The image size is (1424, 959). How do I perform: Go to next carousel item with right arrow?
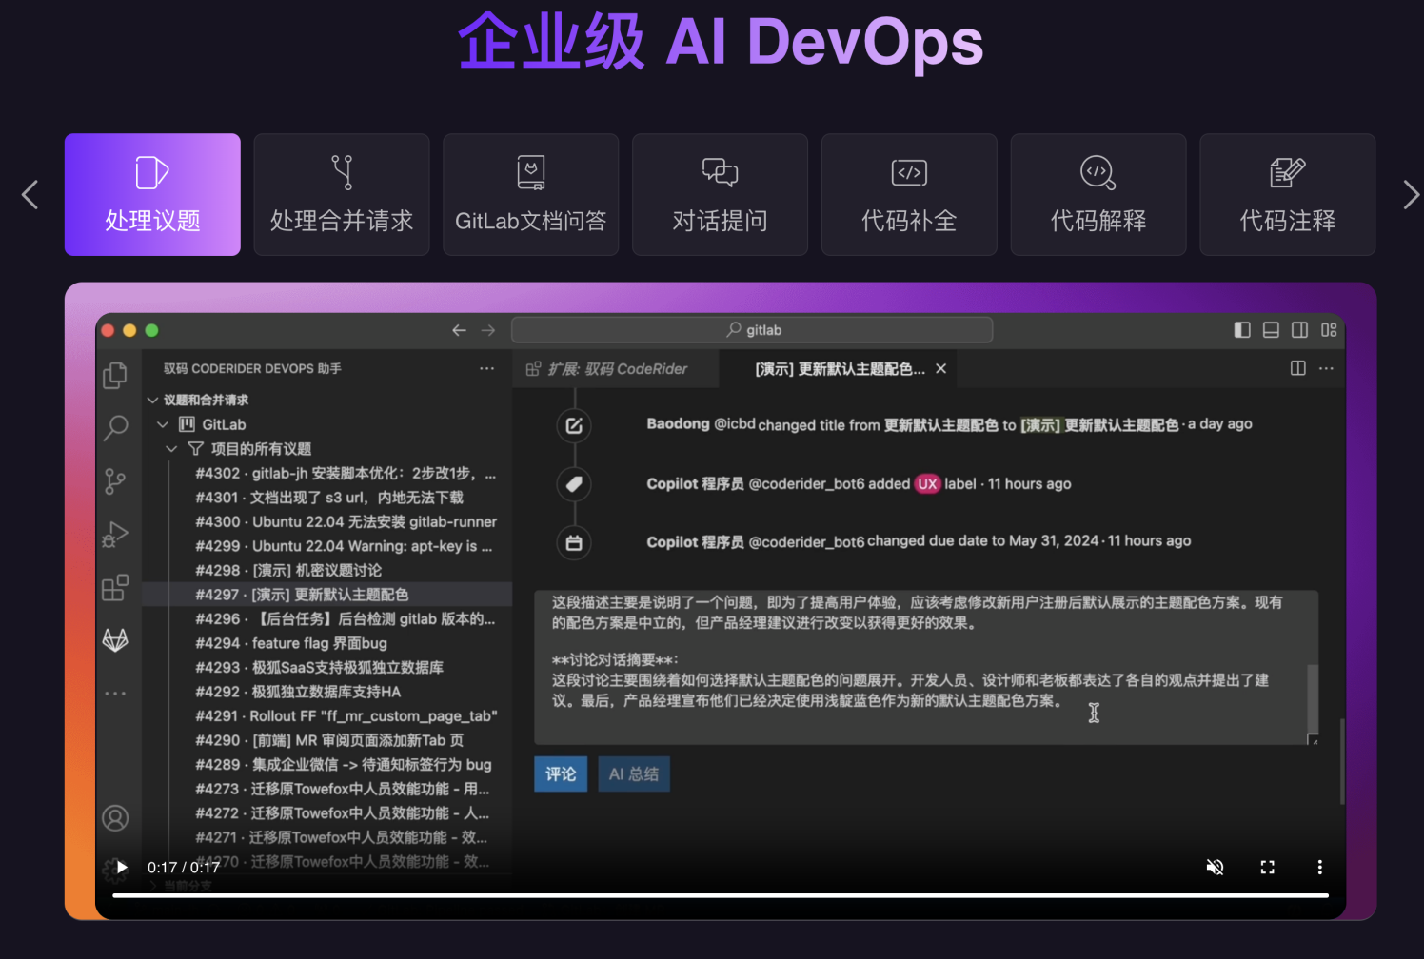(x=1412, y=194)
